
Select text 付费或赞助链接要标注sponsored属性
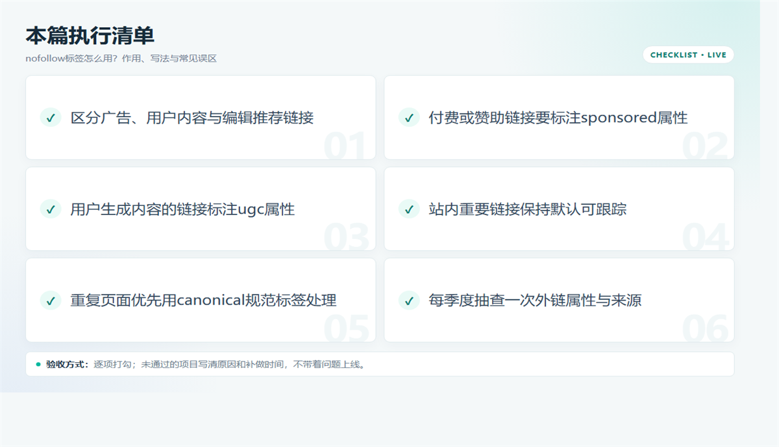tap(558, 117)
